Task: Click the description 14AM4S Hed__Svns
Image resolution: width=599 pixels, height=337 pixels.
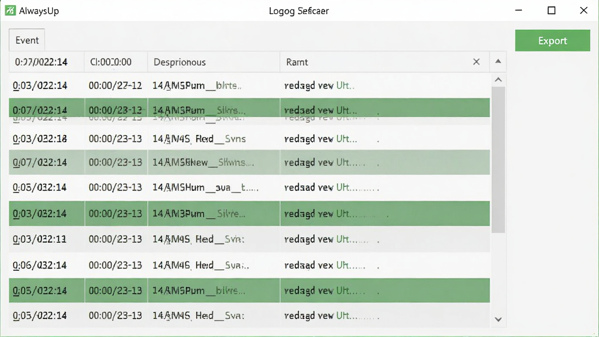Action: click(199, 139)
